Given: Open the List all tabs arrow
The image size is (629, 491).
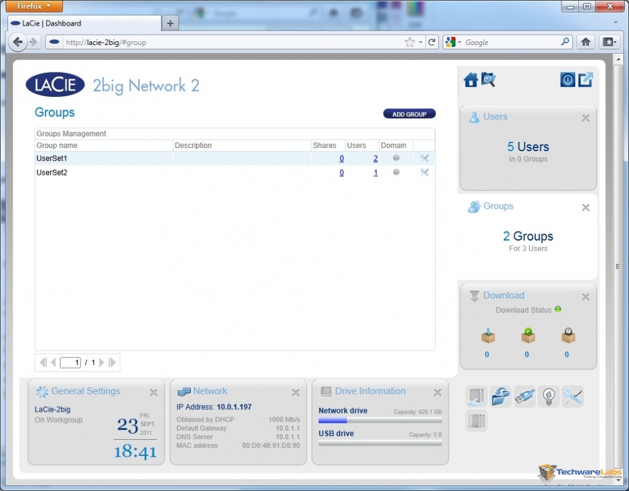Looking at the screenshot, I should click(616, 22).
